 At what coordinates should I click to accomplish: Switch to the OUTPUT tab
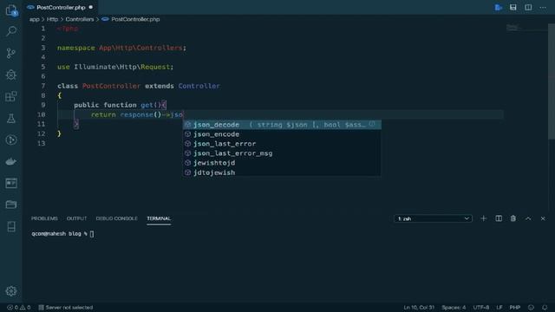pos(76,218)
